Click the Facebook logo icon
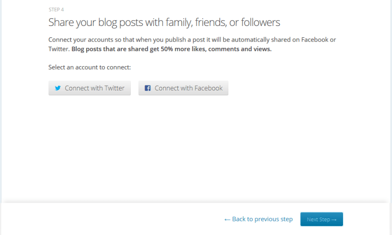Viewport: 392px width, 235px height. (147, 88)
